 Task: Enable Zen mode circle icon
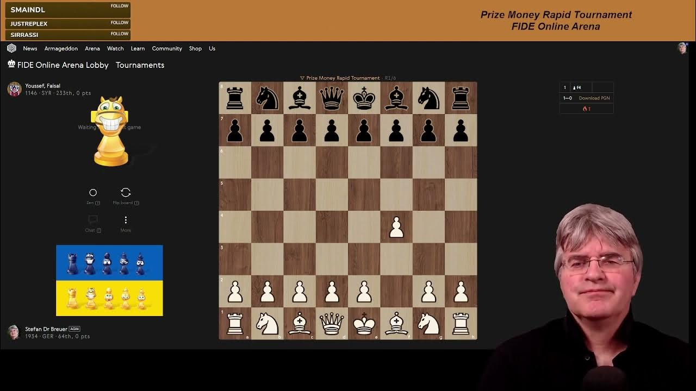point(93,193)
